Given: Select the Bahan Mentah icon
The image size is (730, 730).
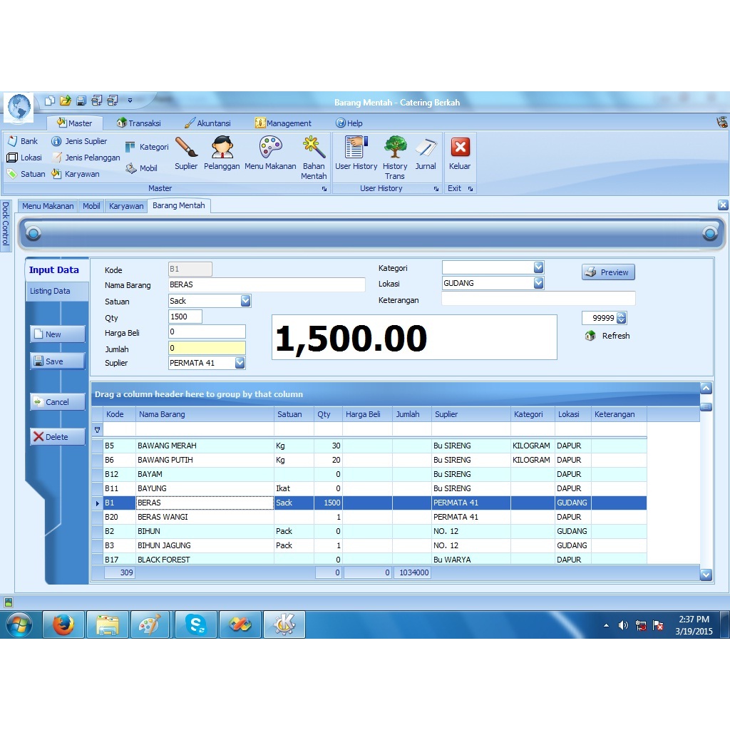Looking at the screenshot, I should [314, 153].
